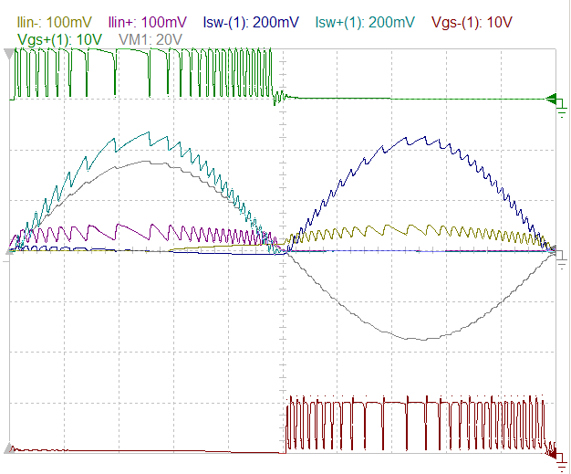This screenshot has width=571, height=474.
Task: Click the gray marker at bottom-left of plot
Action: click(x=9, y=448)
